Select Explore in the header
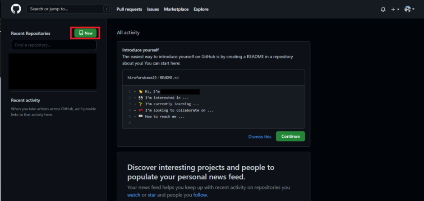This screenshot has height=201, width=424. coord(201,9)
